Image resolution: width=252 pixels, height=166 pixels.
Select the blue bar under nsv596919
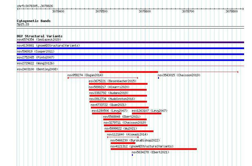(x=130, y=54)
